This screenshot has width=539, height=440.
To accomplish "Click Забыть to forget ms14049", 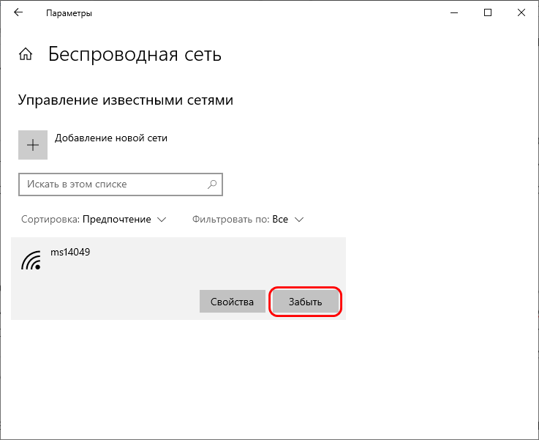I will pyautogui.click(x=306, y=302).
